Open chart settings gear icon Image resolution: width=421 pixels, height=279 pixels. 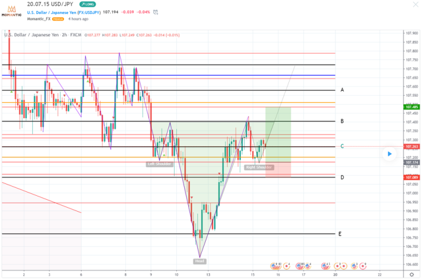411,274
